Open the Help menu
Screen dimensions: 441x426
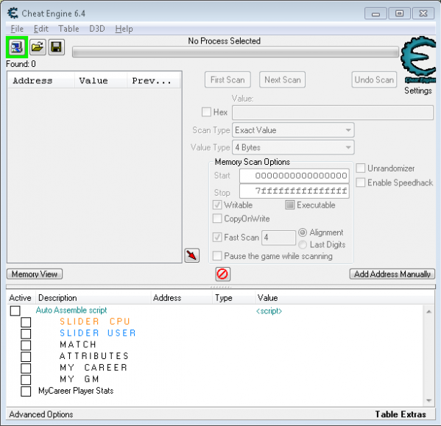(124, 29)
